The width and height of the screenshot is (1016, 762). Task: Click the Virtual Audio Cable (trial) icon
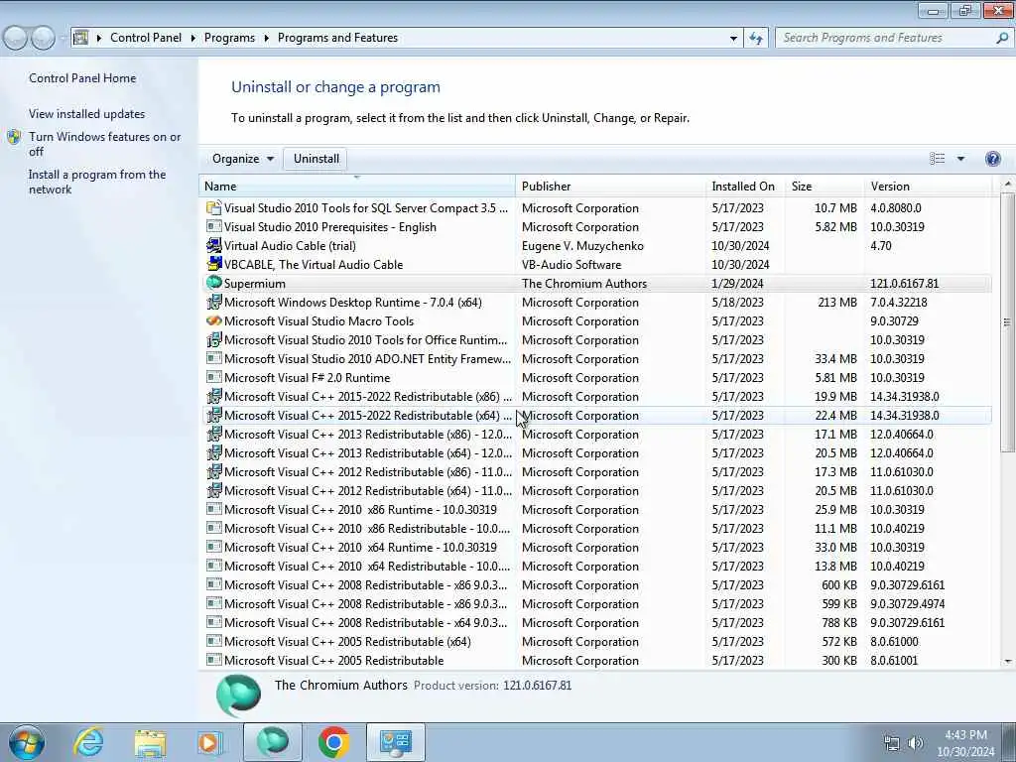[x=214, y=246]
